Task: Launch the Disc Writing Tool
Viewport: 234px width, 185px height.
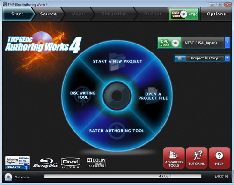Action: pyautogui.click(x=82, y=95)
